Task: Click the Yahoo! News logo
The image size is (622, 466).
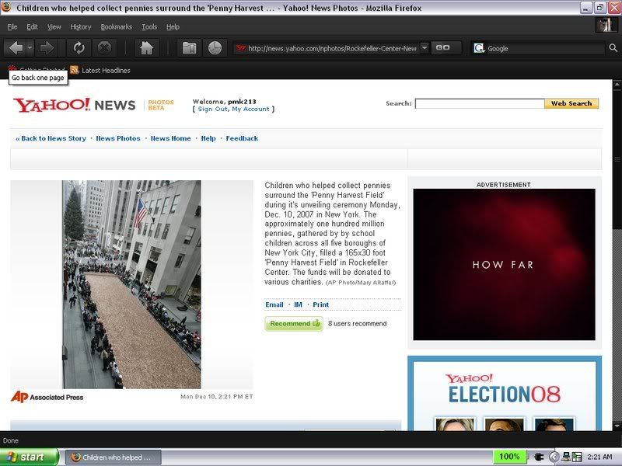Action: [x=74, y=105]
